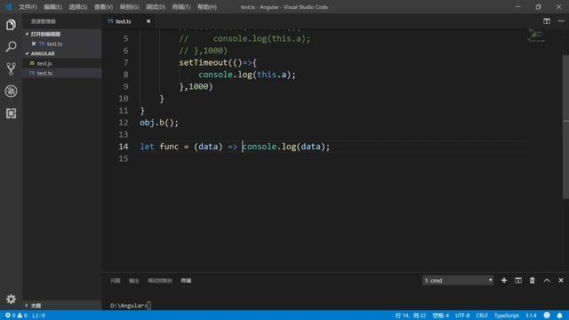Close test.ts in open editors list
569x320 pixels.
pos(34,44)
